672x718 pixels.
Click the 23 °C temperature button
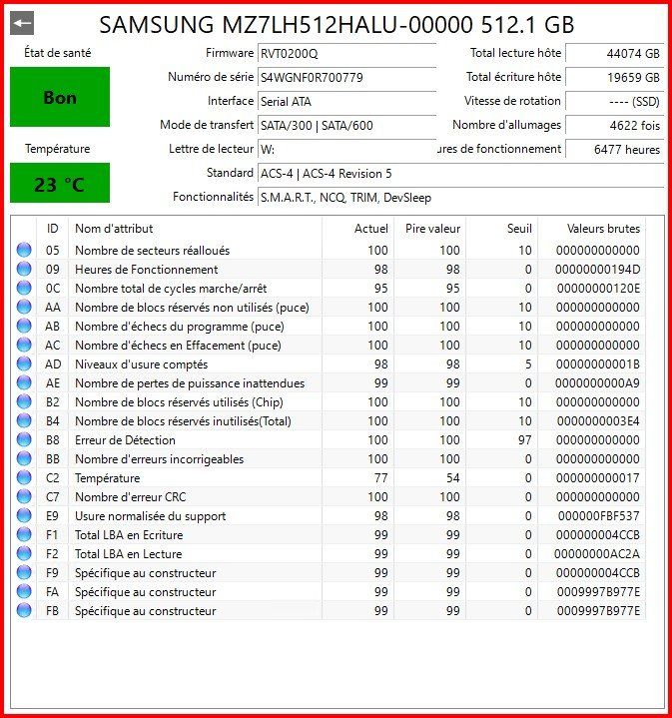click(x=60, y=183)
